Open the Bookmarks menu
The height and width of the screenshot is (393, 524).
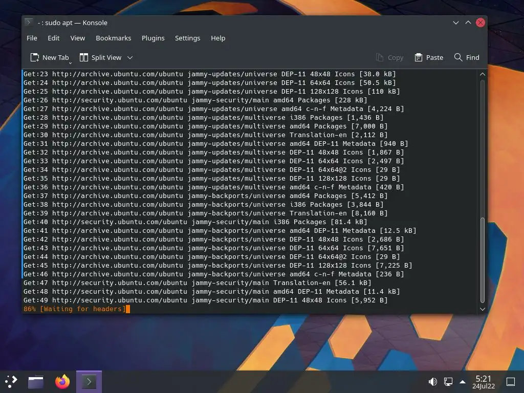tap(113, 38)
